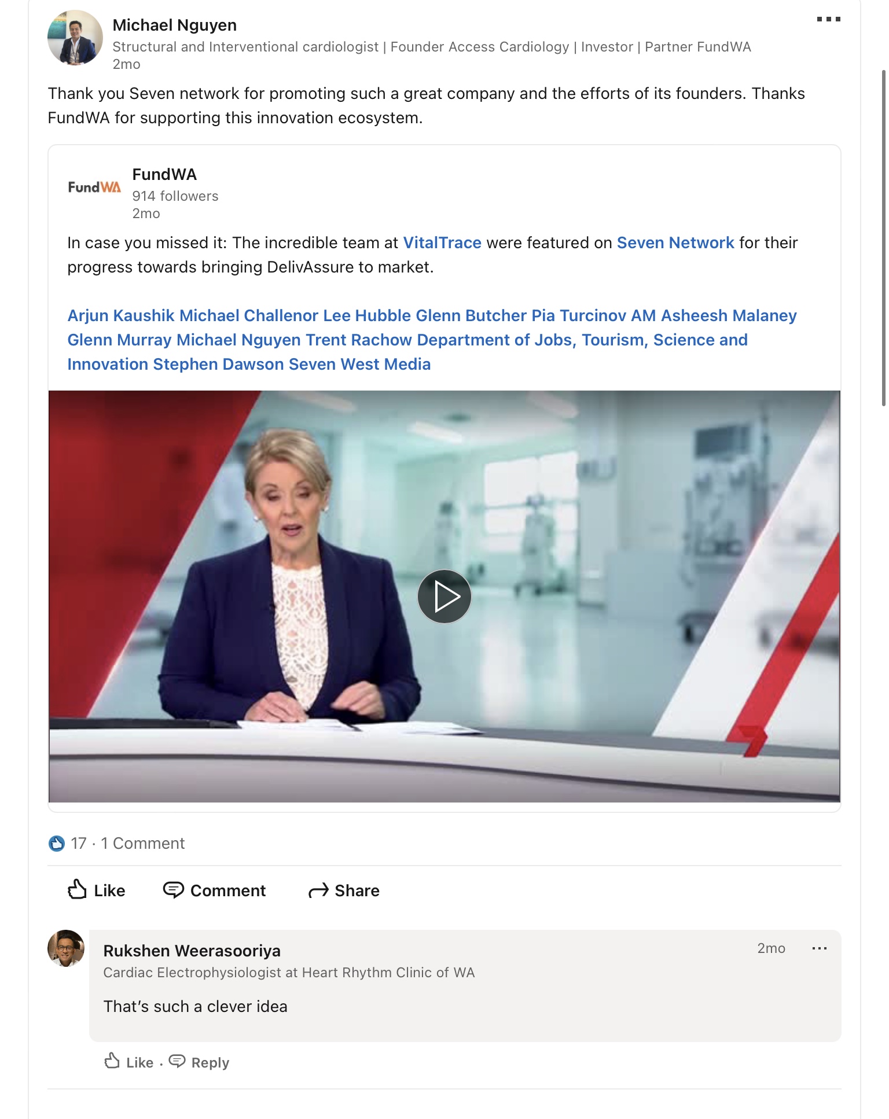This screenshot has width=889, height=1119.
Task: Click the FundWA company logo
Action: [94, 187]
